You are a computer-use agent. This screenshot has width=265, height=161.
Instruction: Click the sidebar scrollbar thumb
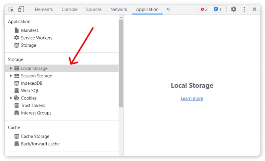tap(121, 63)
